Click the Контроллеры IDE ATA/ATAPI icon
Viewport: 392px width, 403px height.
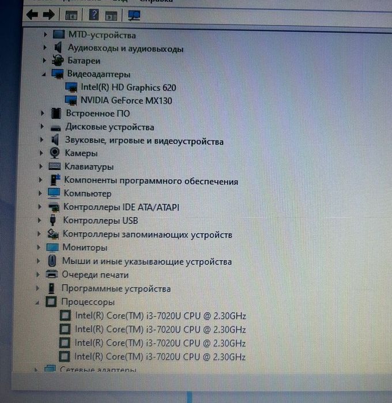point(54,207)
